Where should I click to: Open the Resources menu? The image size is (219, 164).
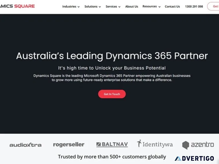pyautogui.click(x=149, y=6)
